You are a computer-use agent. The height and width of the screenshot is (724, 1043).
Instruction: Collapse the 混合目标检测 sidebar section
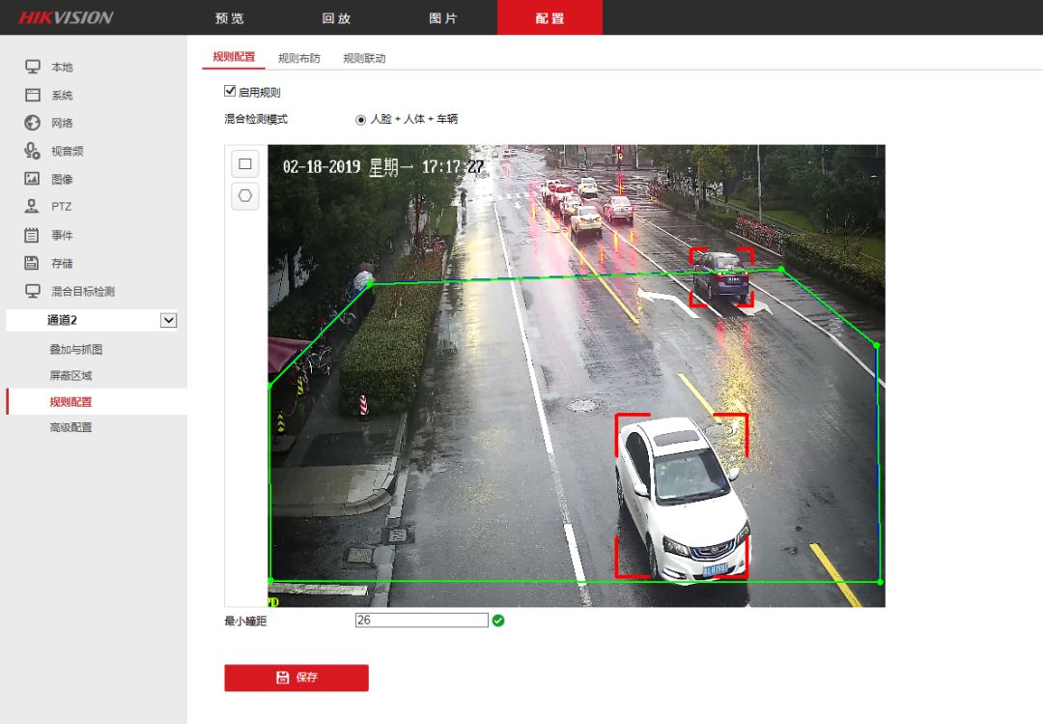coord(82,291)
